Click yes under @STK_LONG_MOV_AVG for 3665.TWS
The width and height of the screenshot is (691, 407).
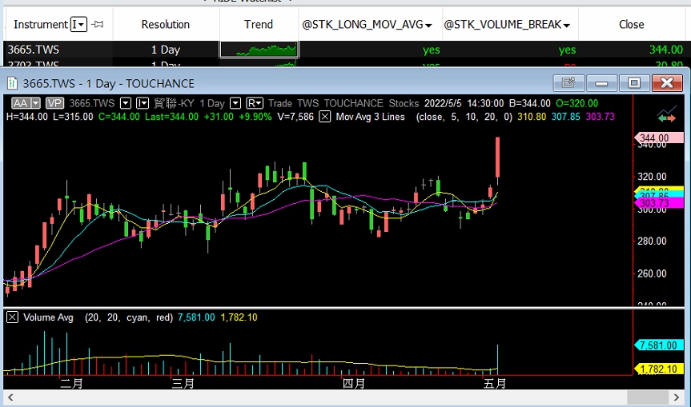[x=431, y=50]
